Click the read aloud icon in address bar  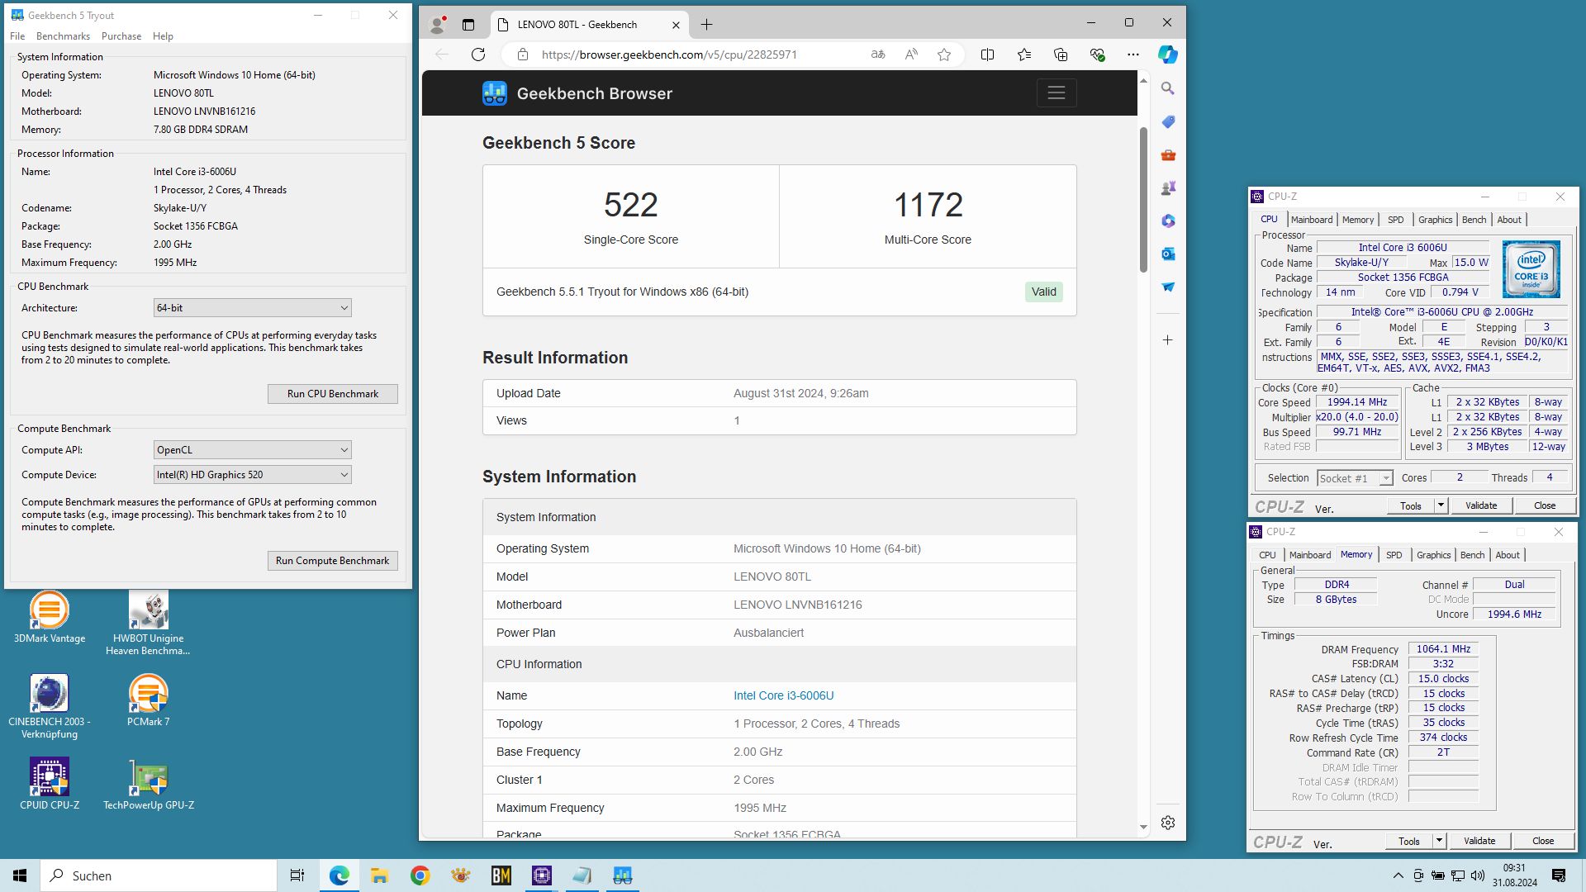pyautogui.click(x=911, y=55)
